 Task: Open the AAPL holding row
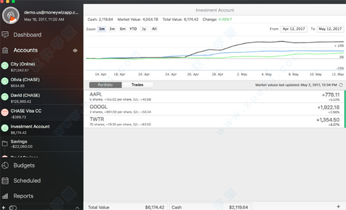[x=214, y=97]
